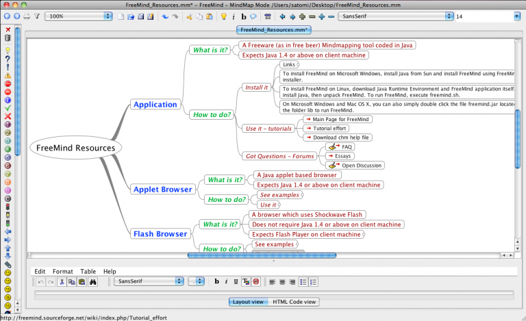Click the printer icon in the top toolbar
Viewport: 526px width, 321px height.
(x=27, y=16)
